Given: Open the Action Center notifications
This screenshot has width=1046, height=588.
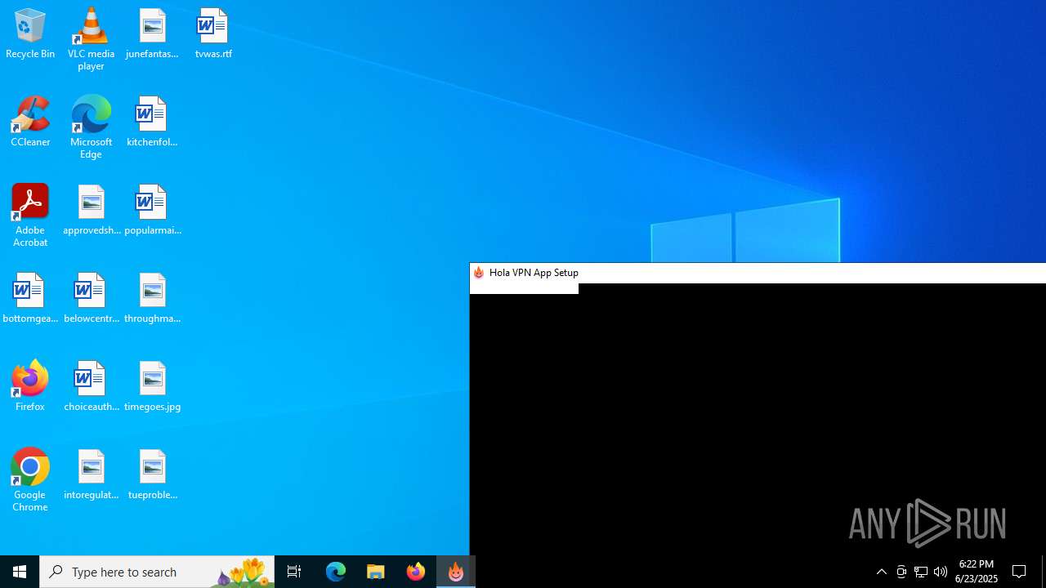Looking at the screenshot, I should coord(1020,572).
